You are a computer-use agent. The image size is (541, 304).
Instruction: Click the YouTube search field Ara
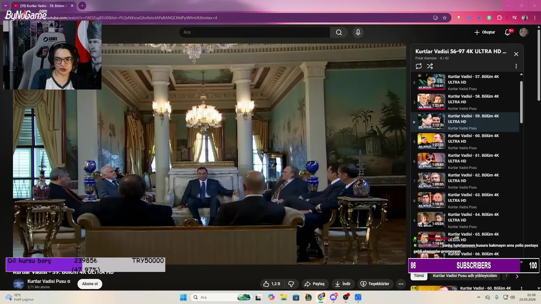(x=255, y=33)
